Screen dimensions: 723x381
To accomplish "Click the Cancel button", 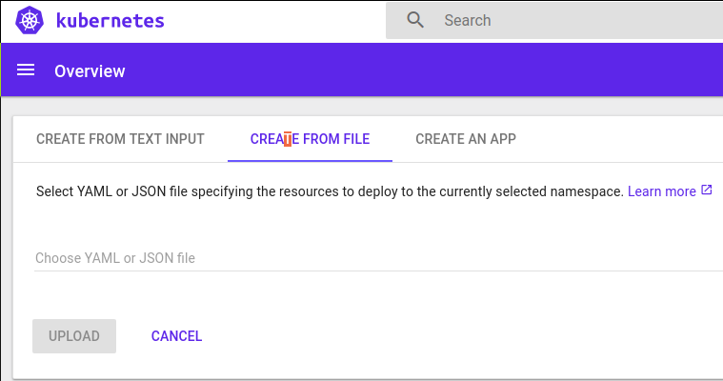I will 176,336.
